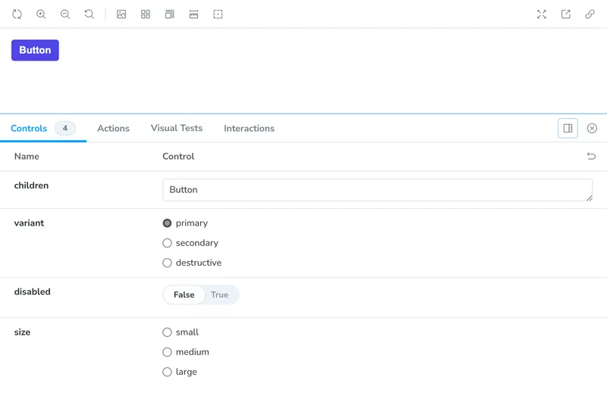Toggle the outline tool

click(219, 14)
